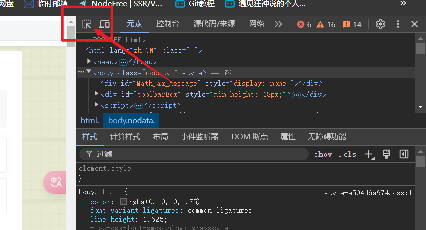This screenshot has height=230, width=426.
Task: Toggle the .cls class editor
Action: [x=347, y=154]
